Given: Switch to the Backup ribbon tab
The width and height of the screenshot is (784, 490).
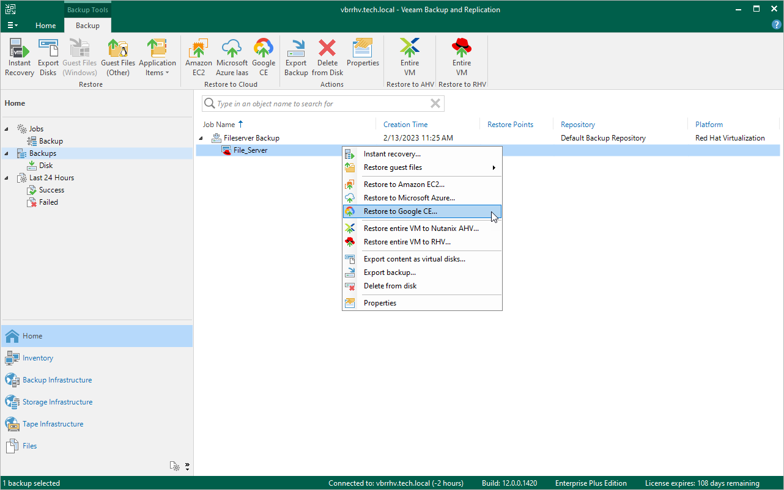Looking at the screenshot, I should pyautogui.click(x=87, y=26).
